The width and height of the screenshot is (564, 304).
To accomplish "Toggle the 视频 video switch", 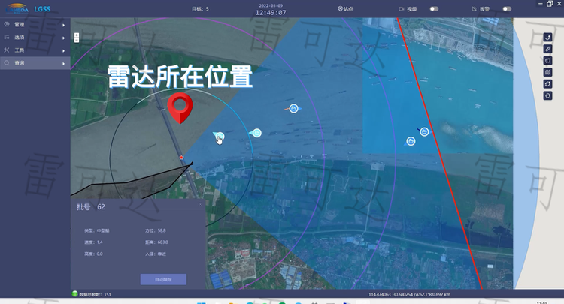I will tap(434, 8).
